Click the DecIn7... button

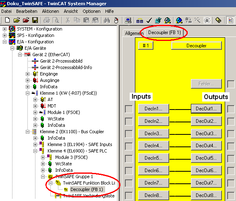click(153, 183)
